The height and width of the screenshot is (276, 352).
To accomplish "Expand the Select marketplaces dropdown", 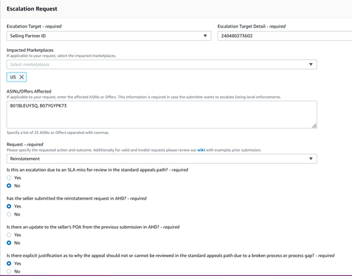I will coord(310,65).
